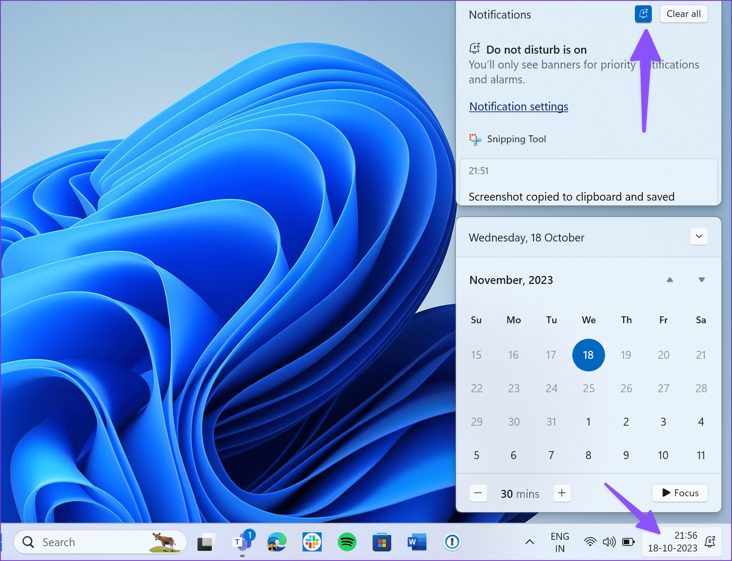Open Notification settings link
The image size is (732, 561).
(x=518, y=106)
